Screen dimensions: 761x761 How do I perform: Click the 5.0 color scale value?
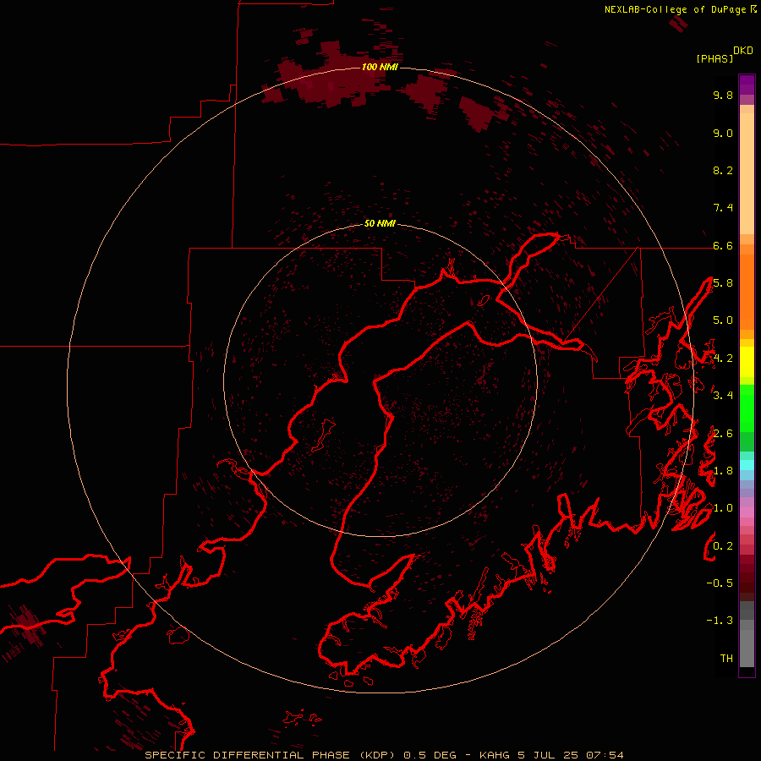(x=723, y=320)
